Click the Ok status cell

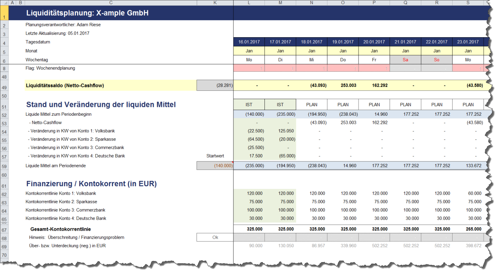click(x=215, y=237)
